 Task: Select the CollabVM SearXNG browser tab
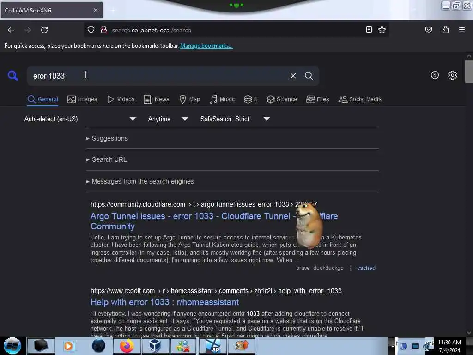point(52,10)
